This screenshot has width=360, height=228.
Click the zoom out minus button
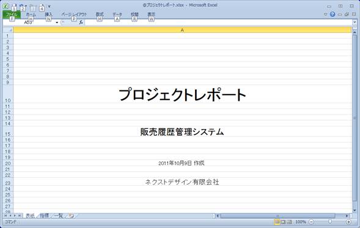pos(311,222)
